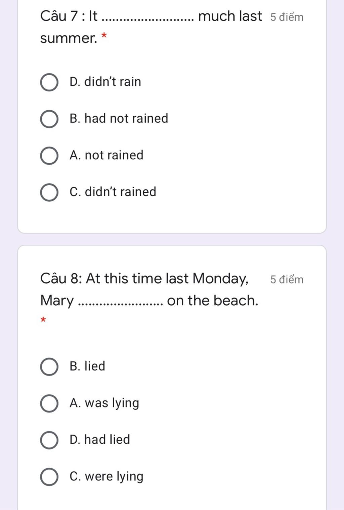Click the 'A. not rained' answer text
344x510 pixels.
(106, 155)
